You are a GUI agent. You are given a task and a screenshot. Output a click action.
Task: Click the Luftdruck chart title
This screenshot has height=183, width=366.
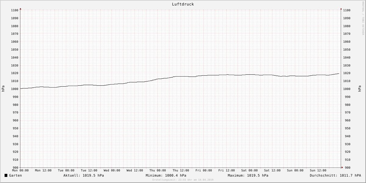[x=183, y=4]
